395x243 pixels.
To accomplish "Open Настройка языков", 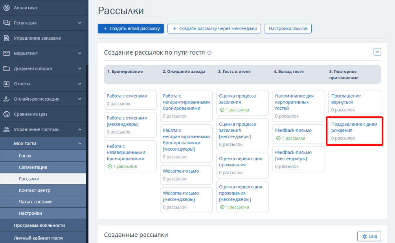I will coord(288,29).
